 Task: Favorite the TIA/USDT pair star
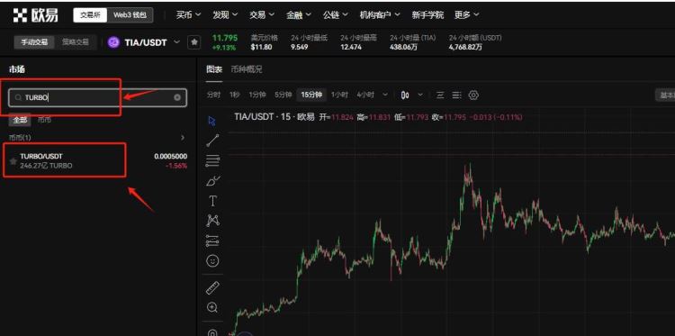pos(194,42)
